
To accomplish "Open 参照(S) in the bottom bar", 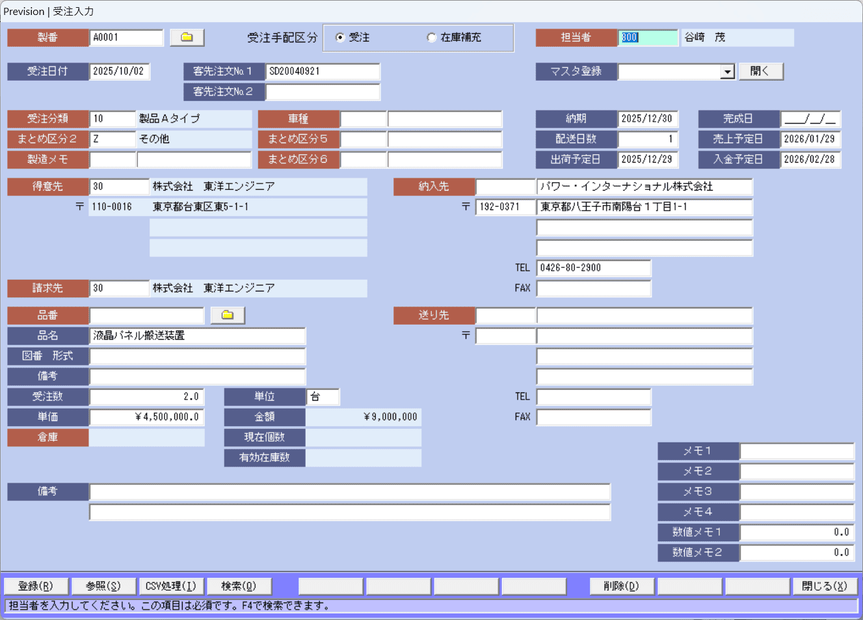I will pos(103,586).
